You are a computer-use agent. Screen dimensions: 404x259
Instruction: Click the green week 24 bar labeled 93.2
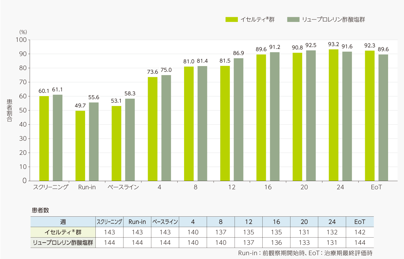pos(334,115)
